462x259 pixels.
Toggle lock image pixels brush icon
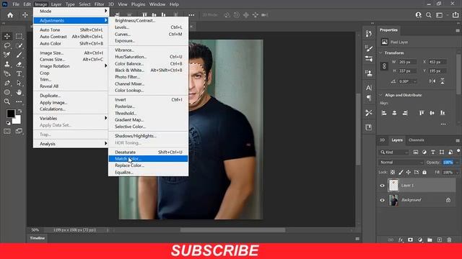(x=401, y=173)
